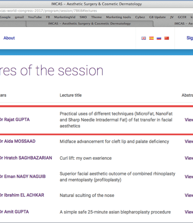This screenshot has width=193, height=223.
Task: Open the Theme bookmark
Action: 96,17
